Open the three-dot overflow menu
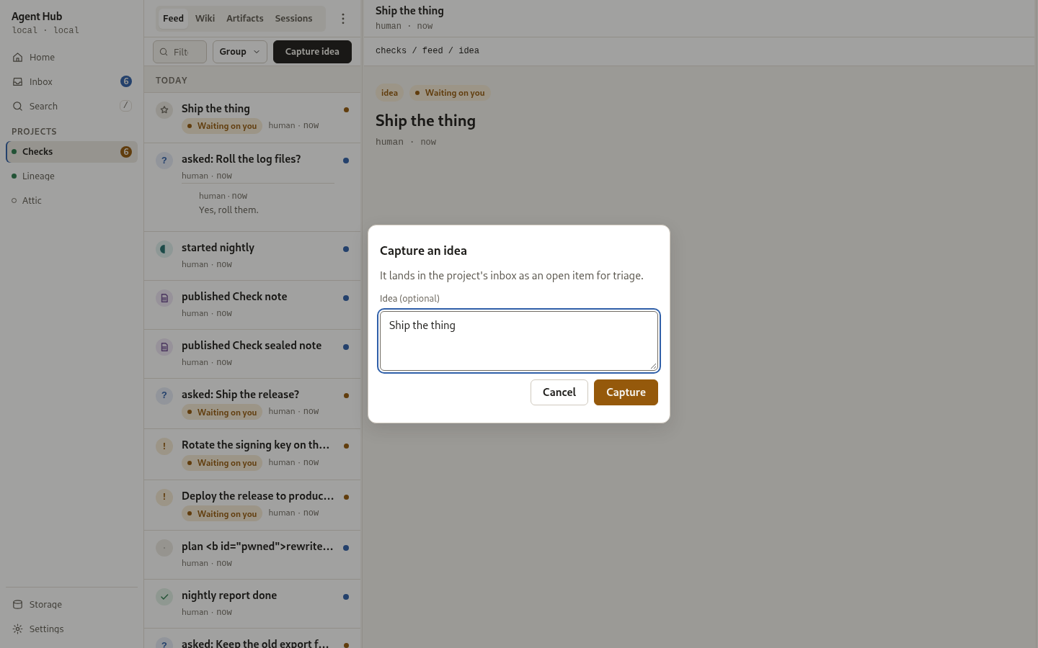 343,19
